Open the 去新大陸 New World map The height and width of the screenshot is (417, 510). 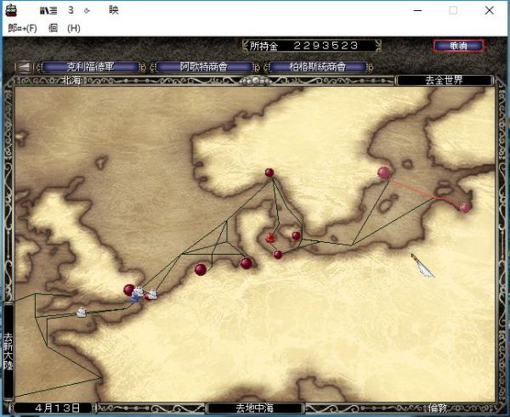[x=8, y=350]
